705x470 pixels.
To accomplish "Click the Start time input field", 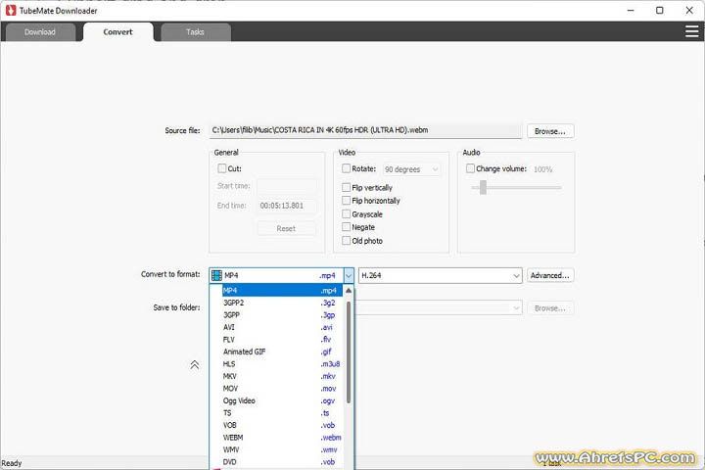I will 286,186.
